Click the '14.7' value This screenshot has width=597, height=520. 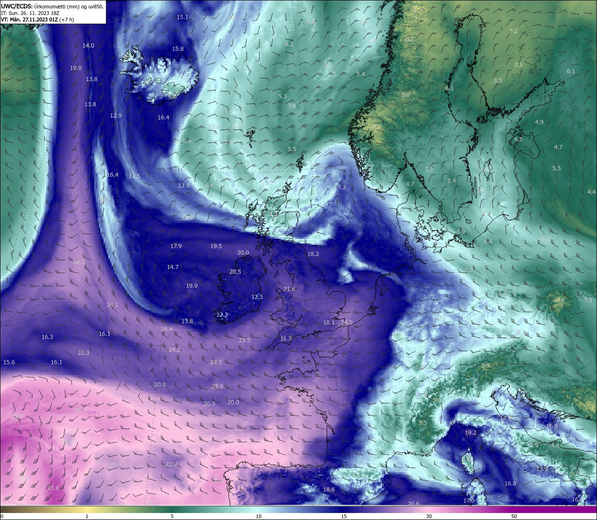173,267
